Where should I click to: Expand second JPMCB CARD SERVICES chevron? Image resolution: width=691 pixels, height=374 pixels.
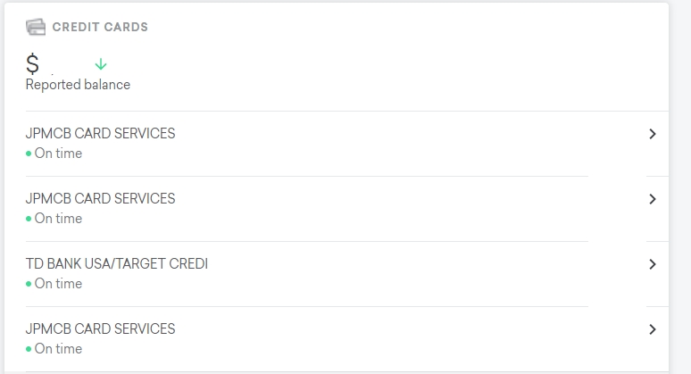(x=653, y=199)
